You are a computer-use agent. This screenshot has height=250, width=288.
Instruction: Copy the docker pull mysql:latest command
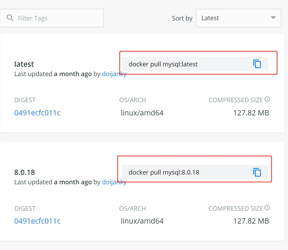click(x=257, y=64)
